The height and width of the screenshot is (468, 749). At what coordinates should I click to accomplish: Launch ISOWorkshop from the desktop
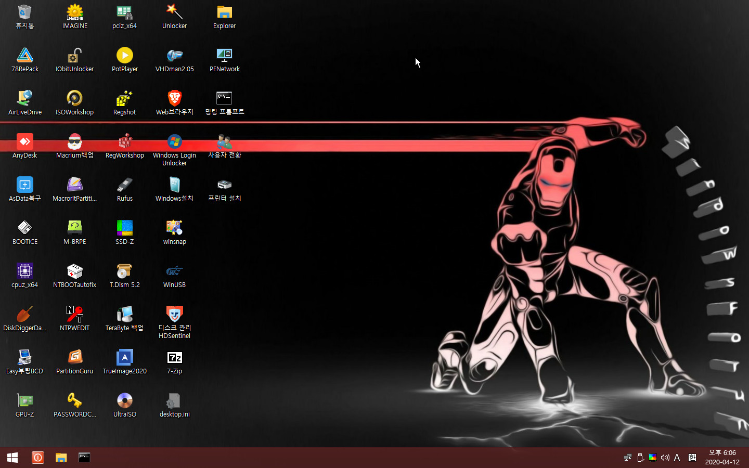tap(75, 103)
